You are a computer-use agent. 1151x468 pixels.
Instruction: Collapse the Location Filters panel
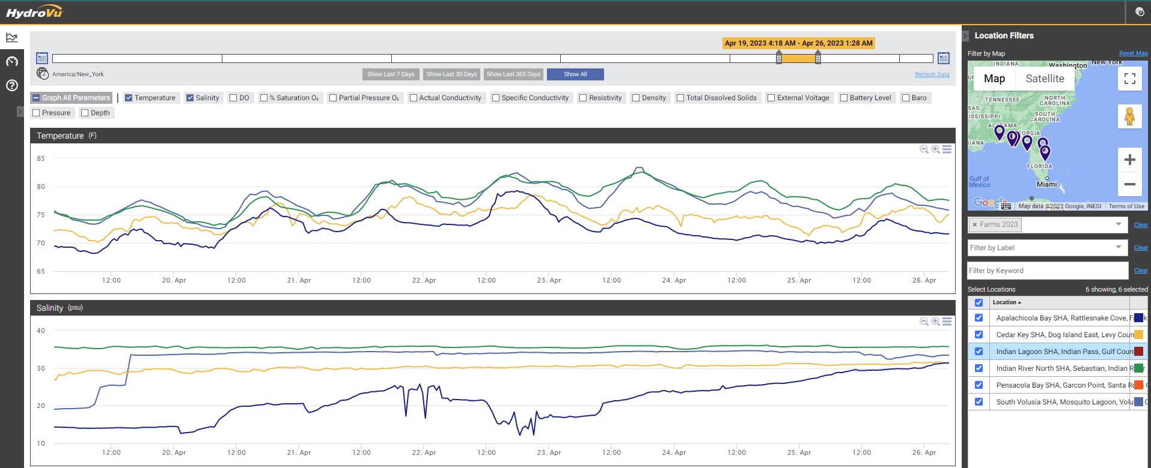tap(965, 36)
